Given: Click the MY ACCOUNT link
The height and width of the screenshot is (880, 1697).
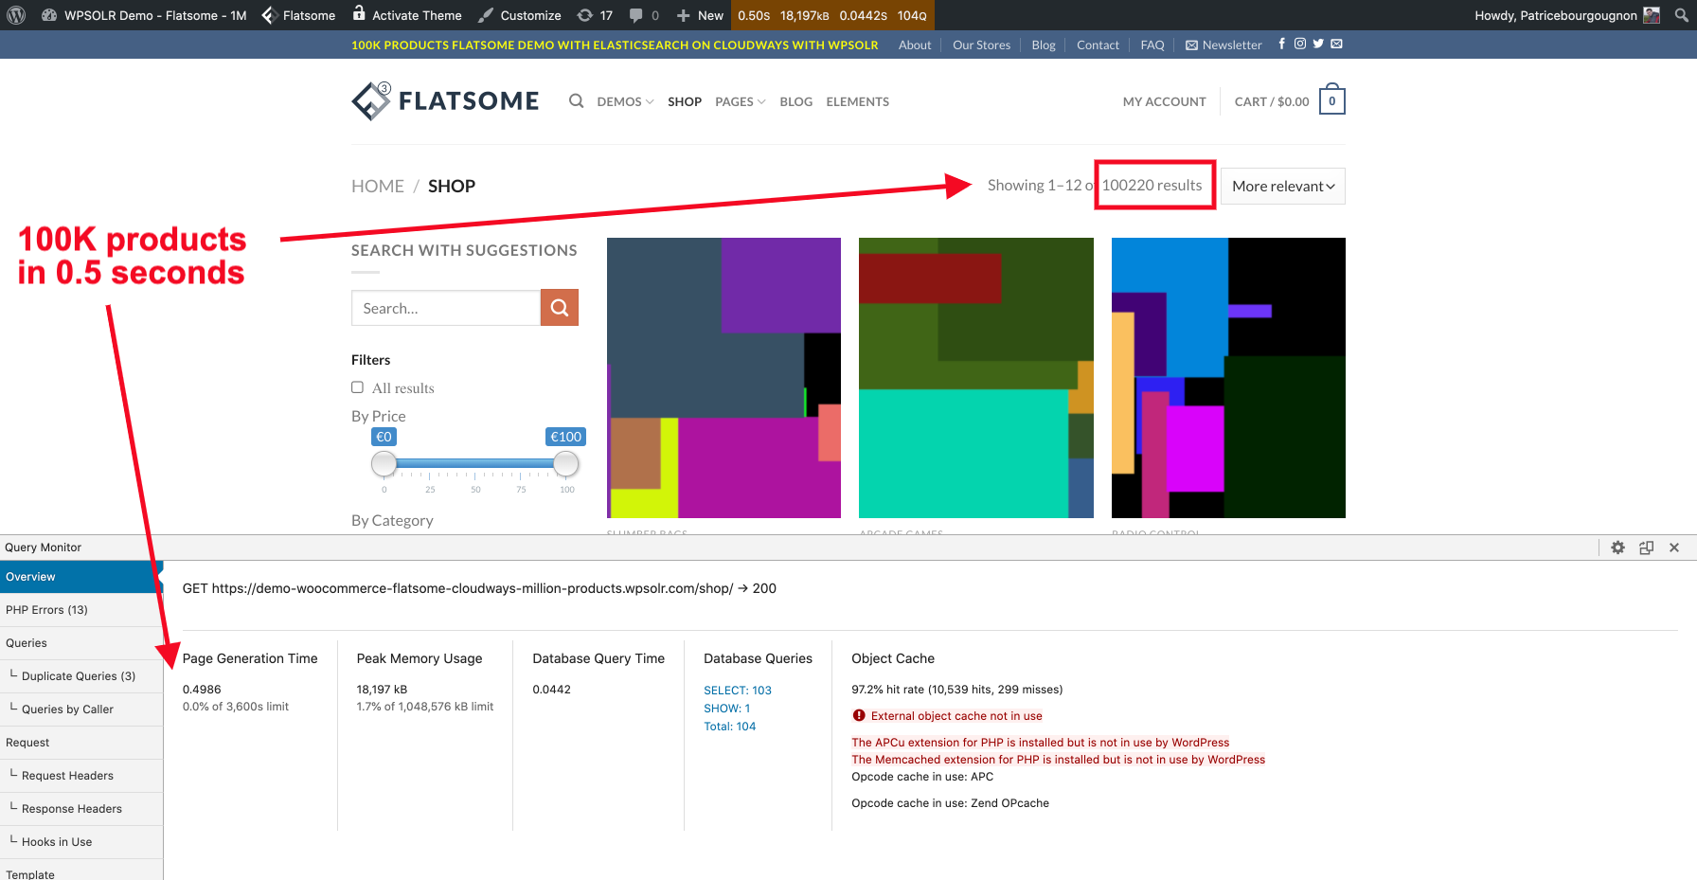Looking at the screenshot, I should [1165, 101].
